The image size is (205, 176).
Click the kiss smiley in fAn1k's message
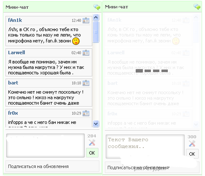[76, 41]
